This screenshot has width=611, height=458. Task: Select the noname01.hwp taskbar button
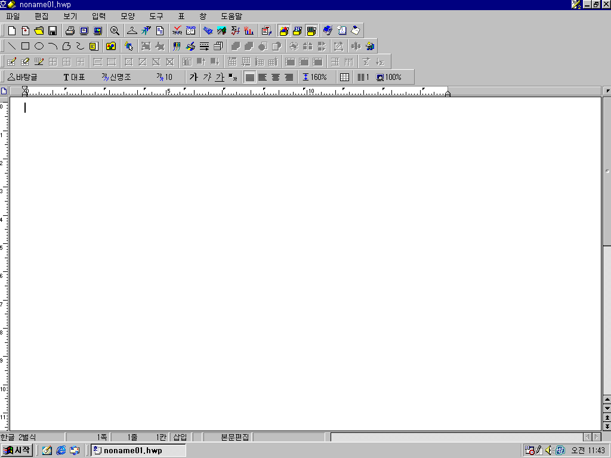point(138,450)
